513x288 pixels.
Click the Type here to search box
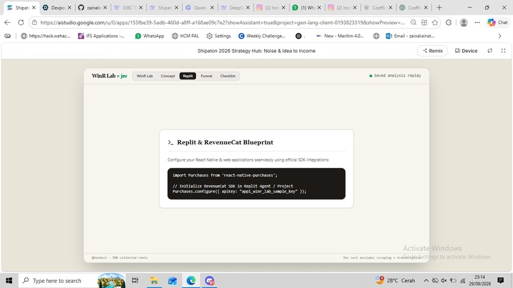click(72, 280)
